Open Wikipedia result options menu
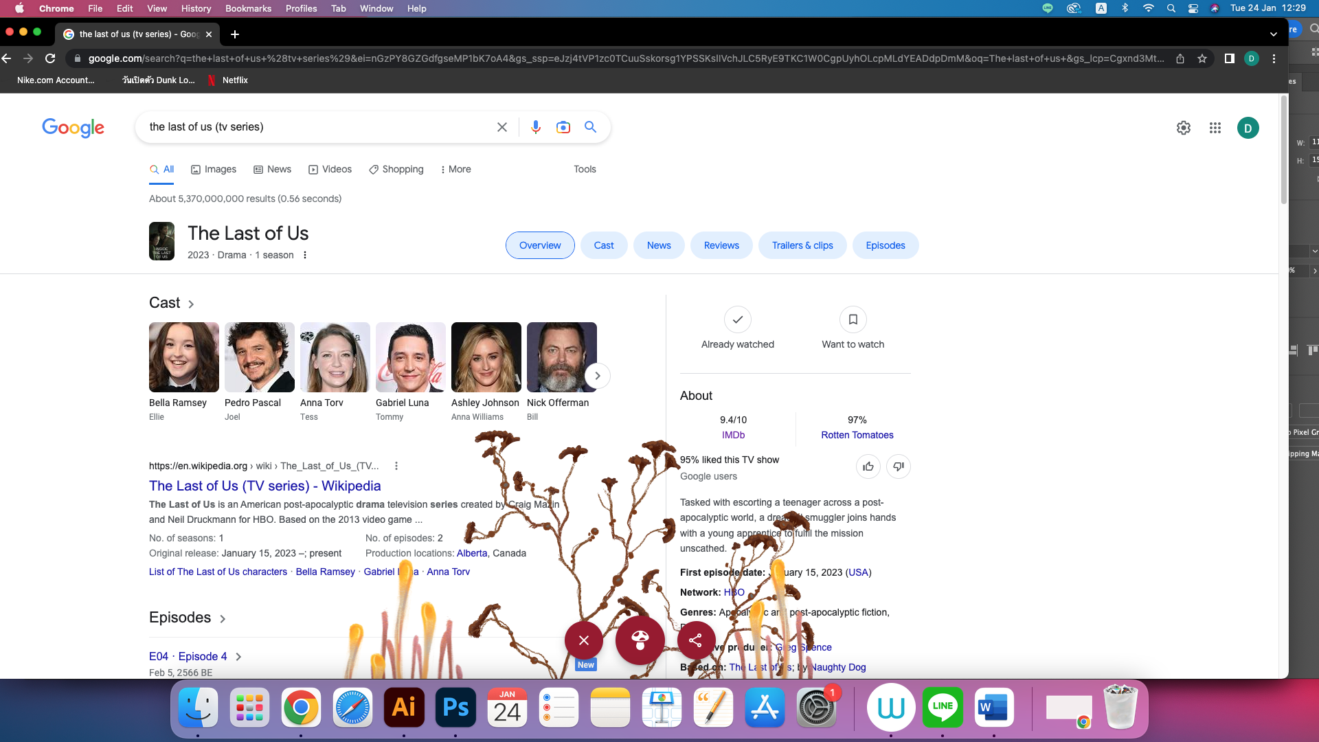Viewport: 1319px width, 742px height. pos(396,466)
